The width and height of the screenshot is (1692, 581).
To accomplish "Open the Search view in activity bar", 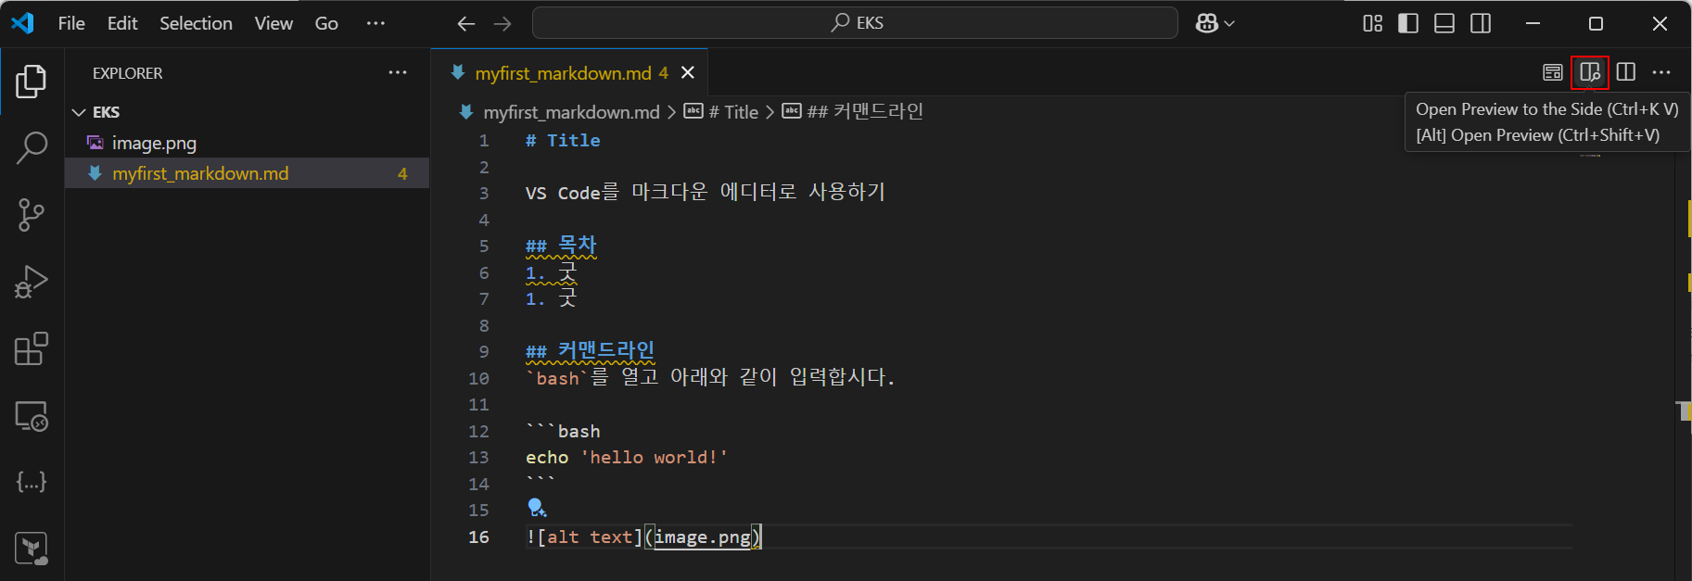I will pyautogui.click(x=32, y=147).
